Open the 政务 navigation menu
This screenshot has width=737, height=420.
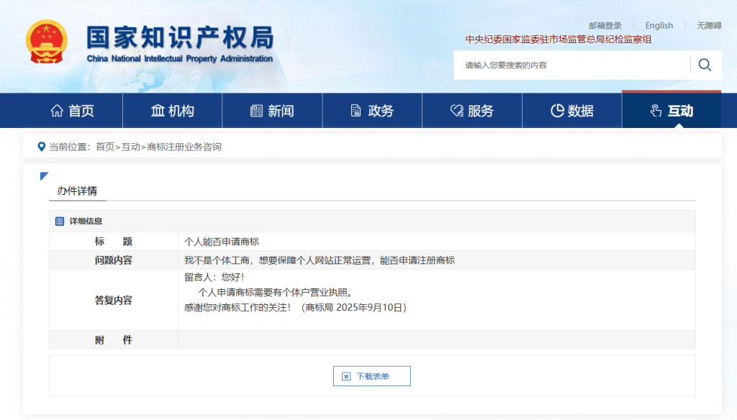pos(372,111)
